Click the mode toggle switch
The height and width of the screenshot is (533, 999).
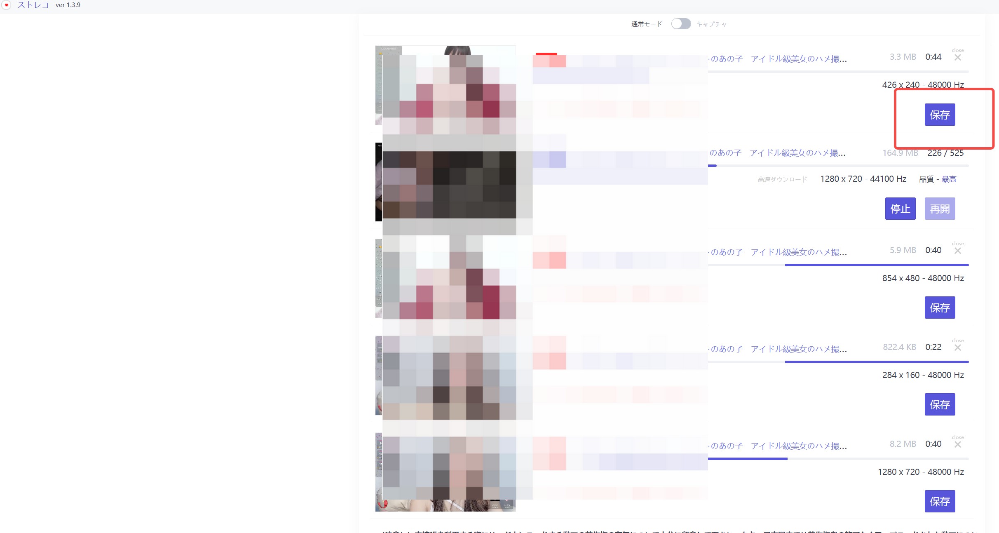tap(679, 24)
